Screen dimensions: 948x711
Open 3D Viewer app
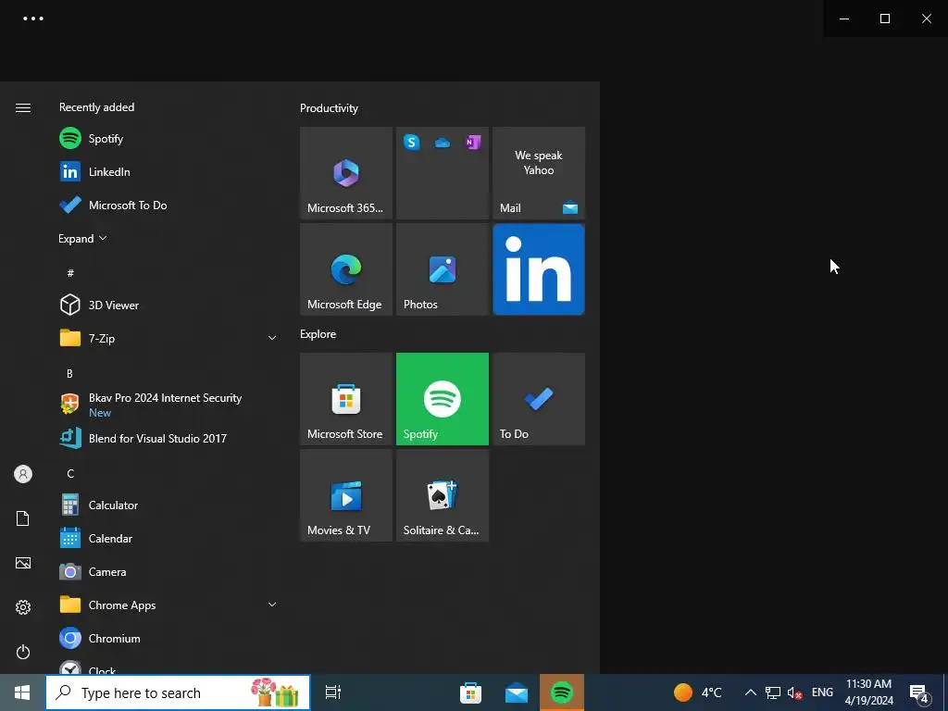click(x=168, y=305)
